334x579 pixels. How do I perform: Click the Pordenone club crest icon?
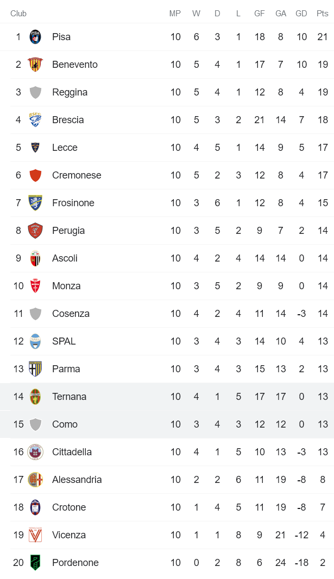35,563
